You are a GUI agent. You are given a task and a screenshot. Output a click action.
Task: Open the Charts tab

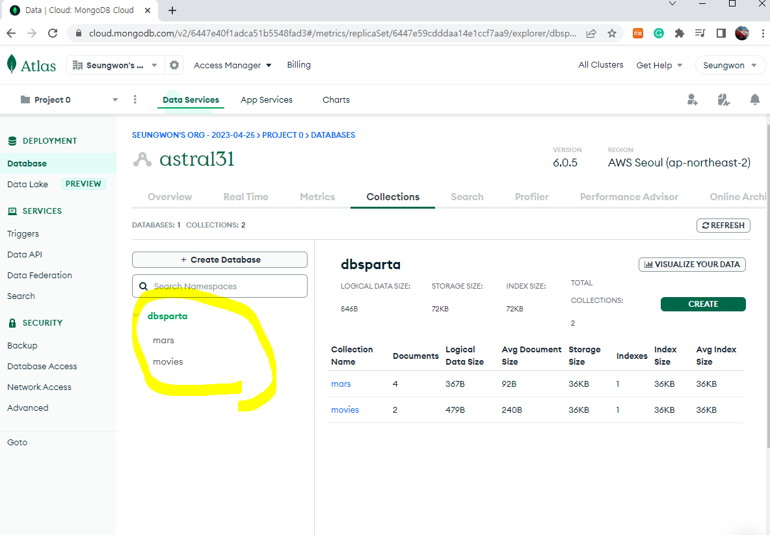coord(336,99)
